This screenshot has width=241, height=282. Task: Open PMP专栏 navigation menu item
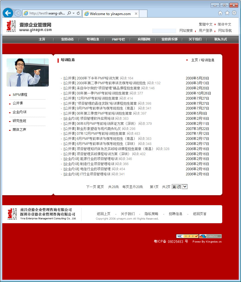[x=119, y=39]
